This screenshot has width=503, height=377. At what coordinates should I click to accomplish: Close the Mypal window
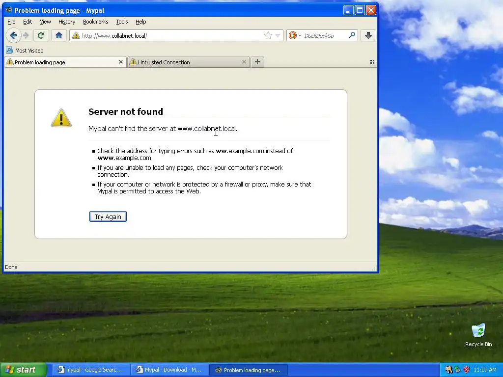371,10
